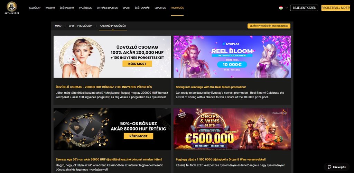The image size is (354, 173).
Task: Open the Kaszinó menu item
Action: point(50,8)
